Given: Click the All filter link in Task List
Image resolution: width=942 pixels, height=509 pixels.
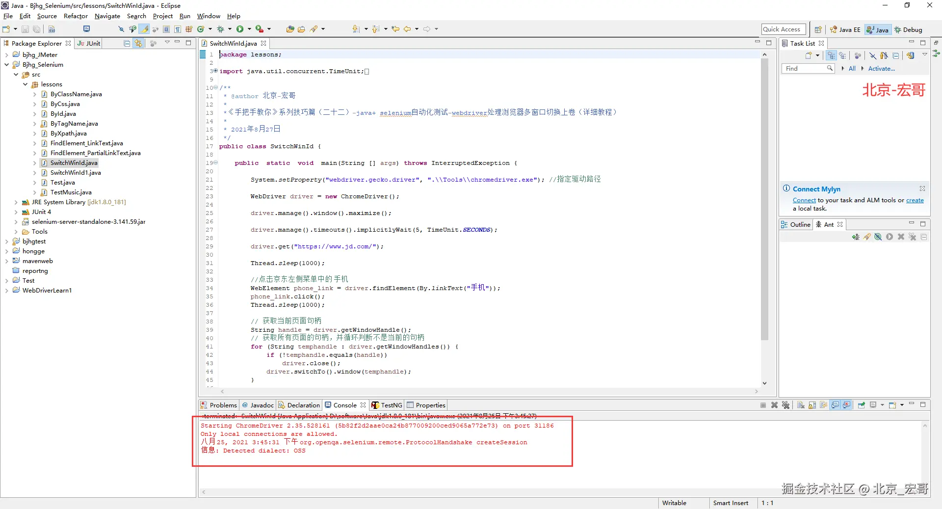Looking at the screenshot, I should pyautogui.click(x=852, y=69).
